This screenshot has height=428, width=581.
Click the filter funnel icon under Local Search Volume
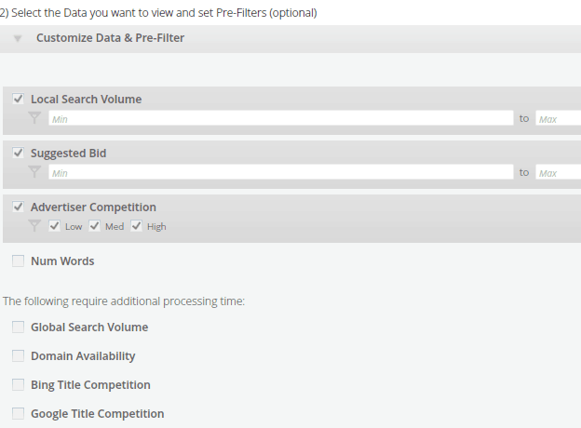coord(34,118)
